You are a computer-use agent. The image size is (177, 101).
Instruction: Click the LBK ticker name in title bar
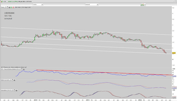click(5, 1)
